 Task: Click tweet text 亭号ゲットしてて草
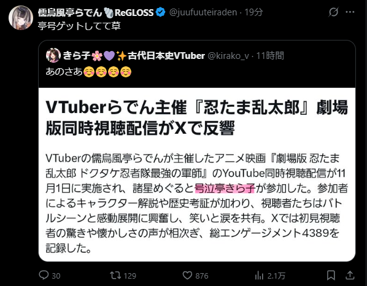tap(79, 26)
